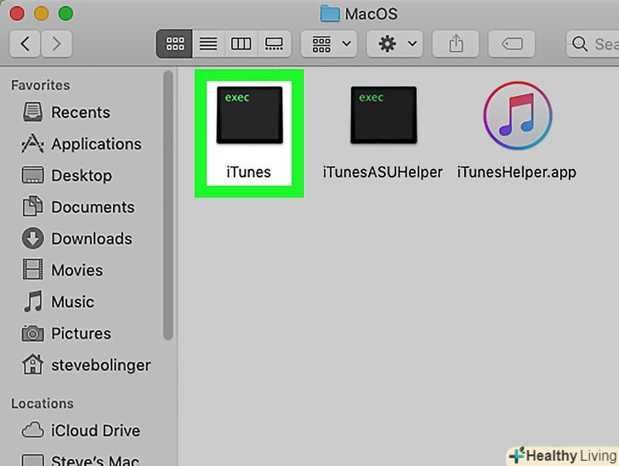Switch to list view in the toolbar
619x466 pixels.
(208, 43)
